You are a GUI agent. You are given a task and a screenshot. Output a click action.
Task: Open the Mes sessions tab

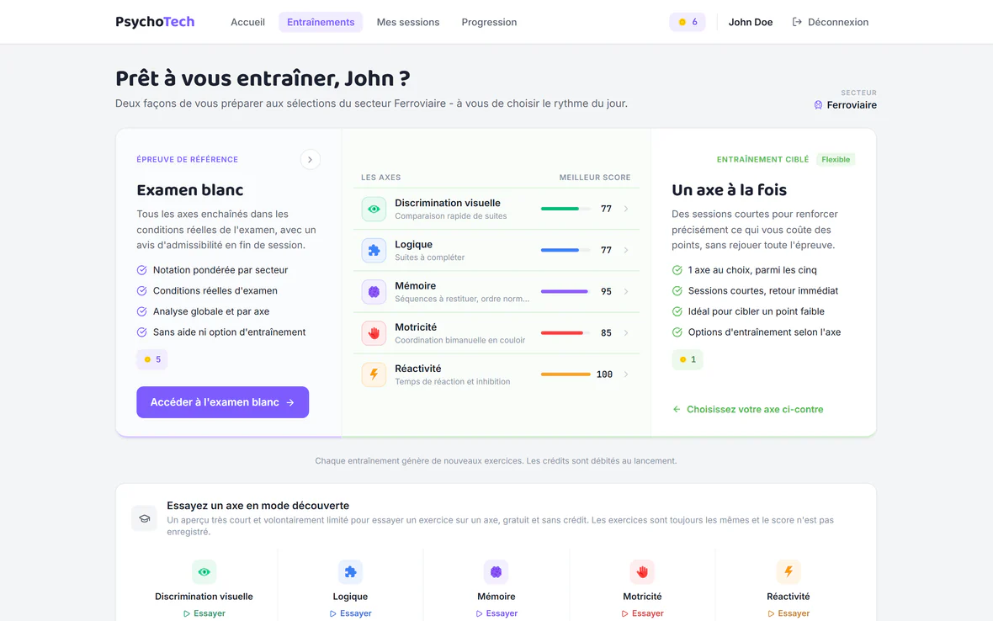408,22
